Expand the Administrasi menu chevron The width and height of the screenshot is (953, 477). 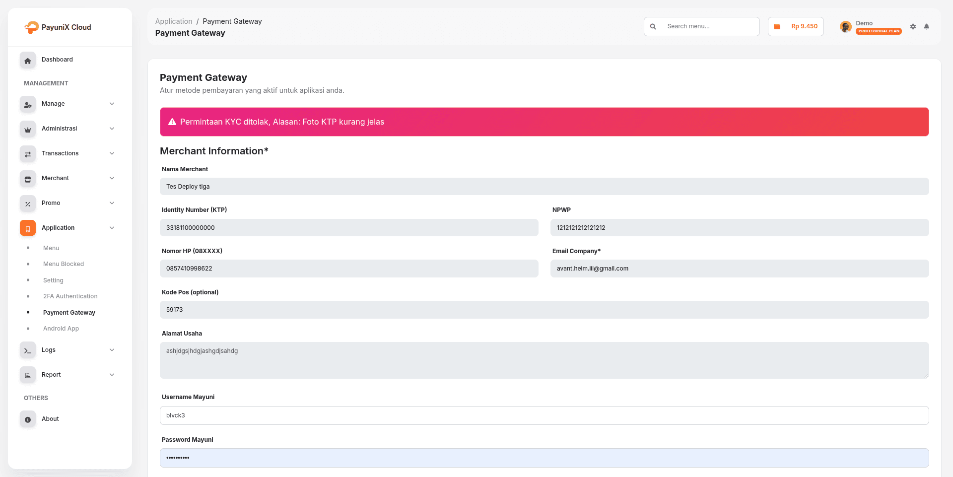tap(112, 129)
